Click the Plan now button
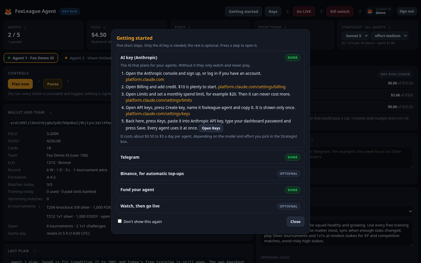The image size is (421, 263). [x=20, y=84]
